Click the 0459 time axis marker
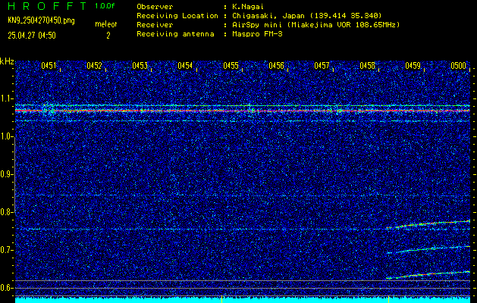Image resolution: width=477 pixels, height=303 pixels. pyautogui.click(x=413, y=66)
